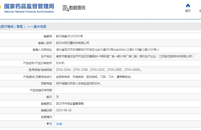Select the date 2023-08-18
Screen dimensions: 201x130
click(64, 110)
